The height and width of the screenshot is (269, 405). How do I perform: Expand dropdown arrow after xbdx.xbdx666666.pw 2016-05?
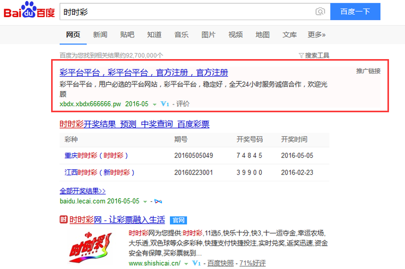coord(155,104)
